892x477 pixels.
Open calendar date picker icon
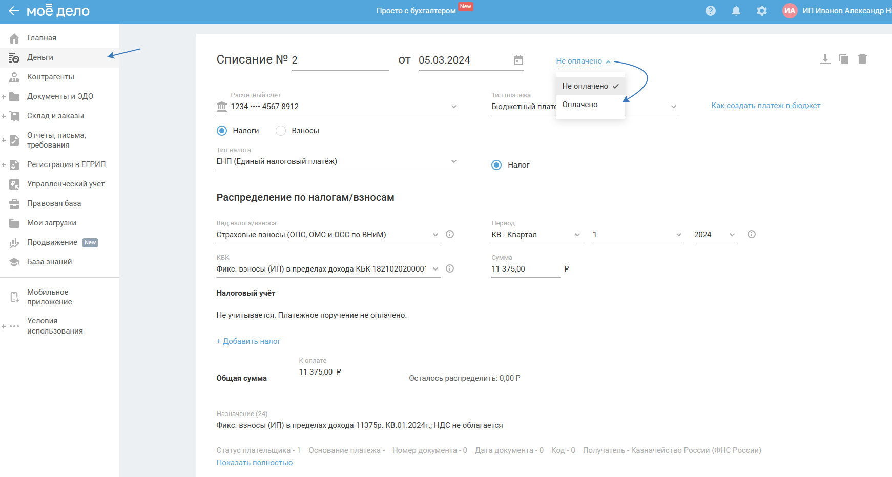tap(518, 60)
